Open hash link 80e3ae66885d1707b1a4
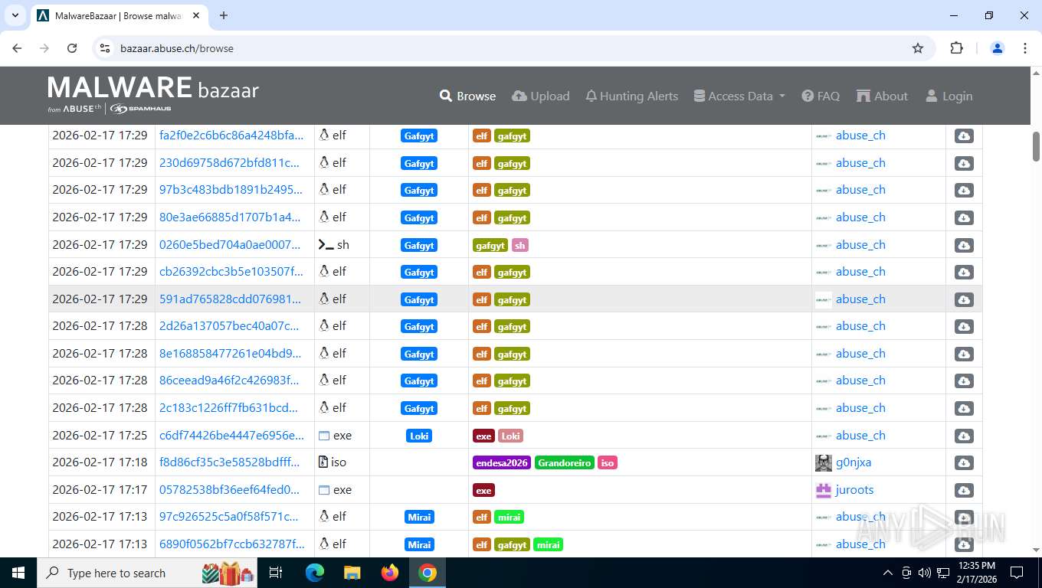The width and height of the screenshot is (1042, 588). [x=230, y=217]
